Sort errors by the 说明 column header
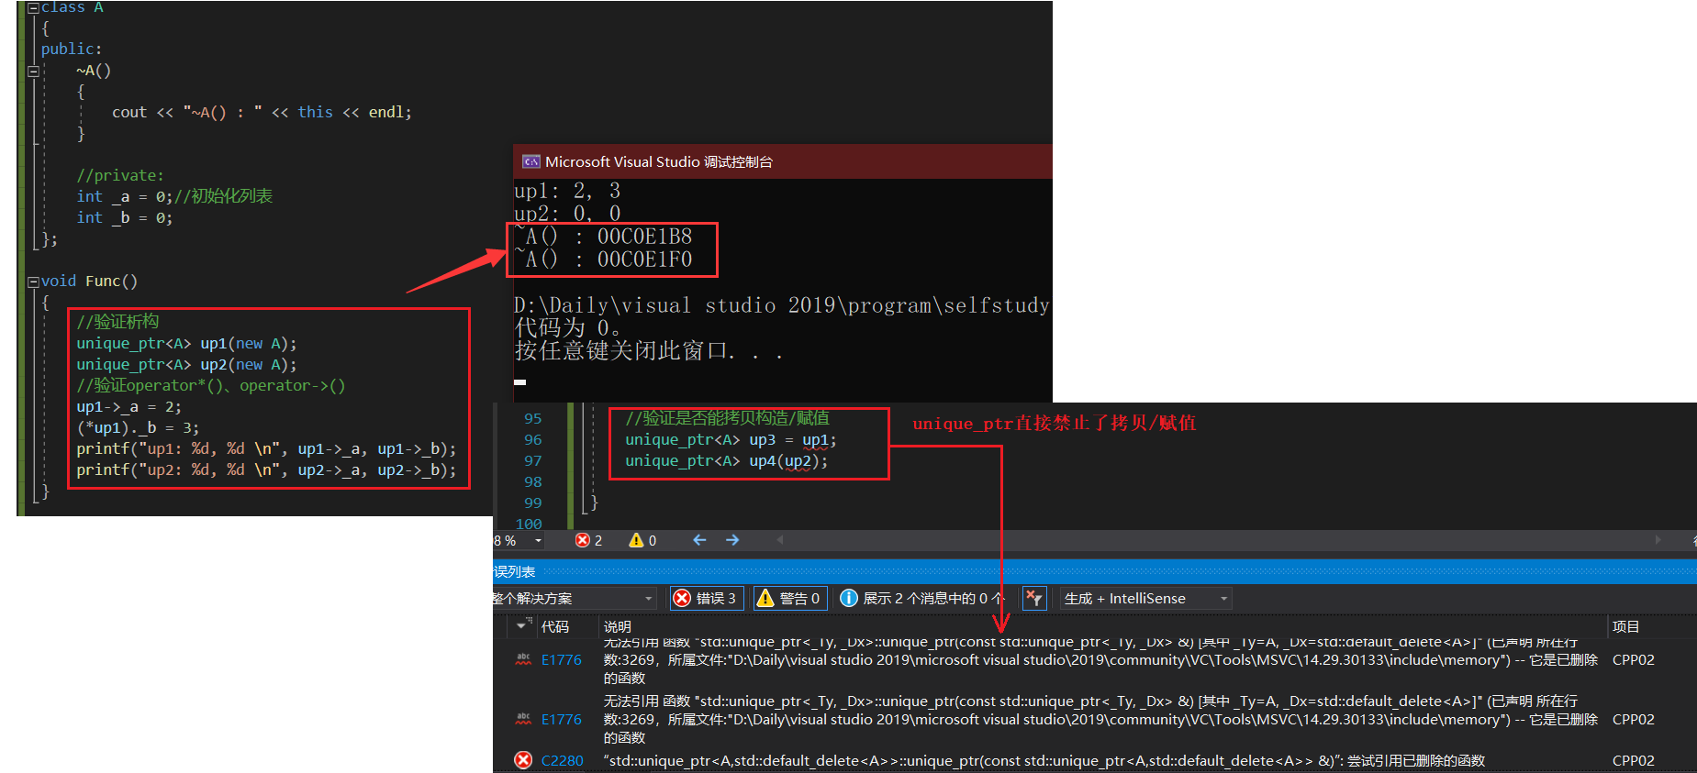 click(617, 626)
